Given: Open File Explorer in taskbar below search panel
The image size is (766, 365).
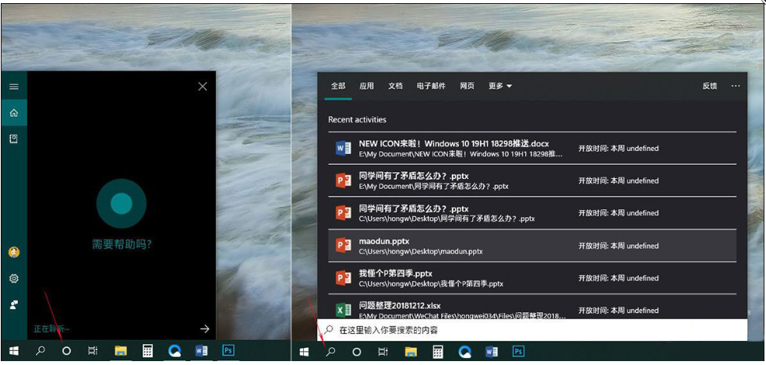Looking at the screenshot, I should (x=411, y=351).
